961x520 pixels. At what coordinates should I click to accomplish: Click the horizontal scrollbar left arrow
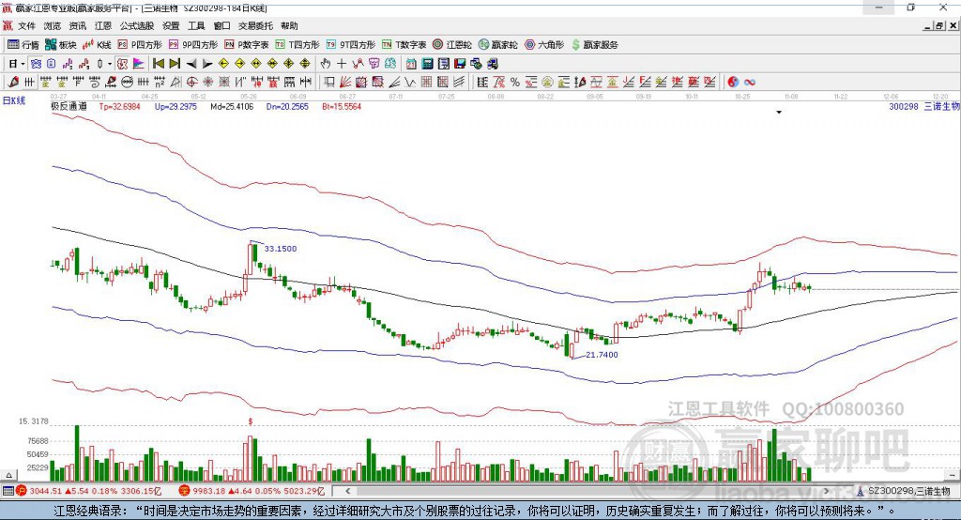(347, 491)
